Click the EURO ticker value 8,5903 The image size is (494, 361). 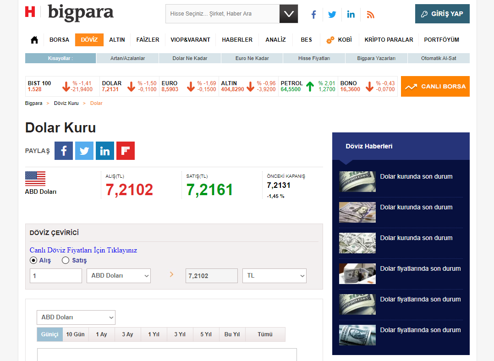click(170, 89)
